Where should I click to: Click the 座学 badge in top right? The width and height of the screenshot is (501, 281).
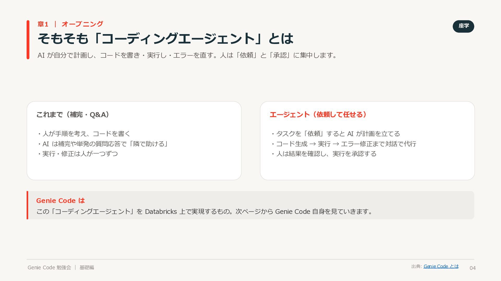pos(463,26)
